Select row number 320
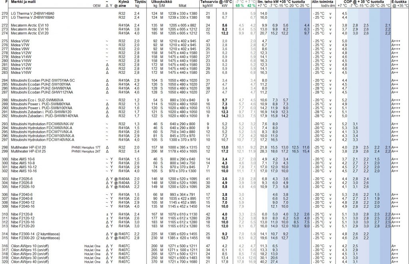This screenshot has width=409, height=264. pyautogui.click(x=5, y=262)
